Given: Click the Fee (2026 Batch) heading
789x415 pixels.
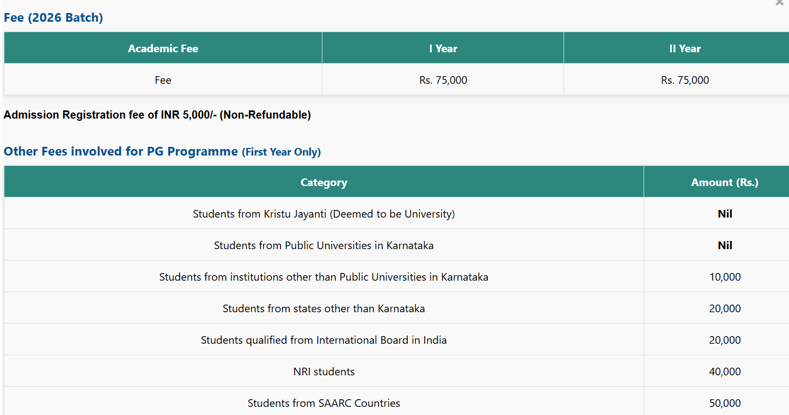Looking at the screenshot, I should click(x=53, y=17).
